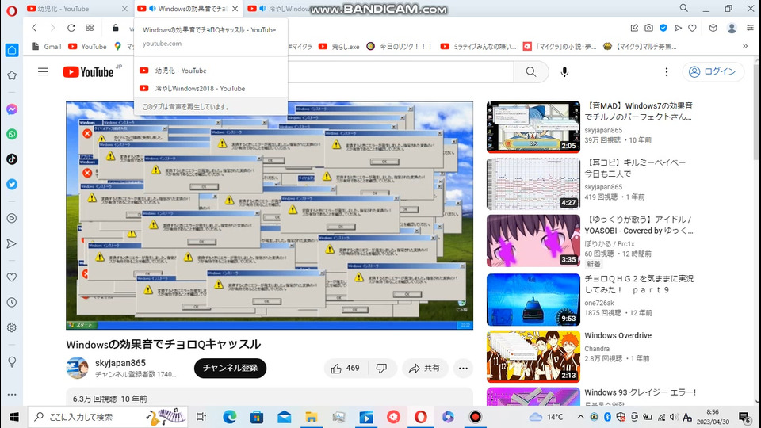
Task: Click the YouTube search magnifier button
Action: 531,72
